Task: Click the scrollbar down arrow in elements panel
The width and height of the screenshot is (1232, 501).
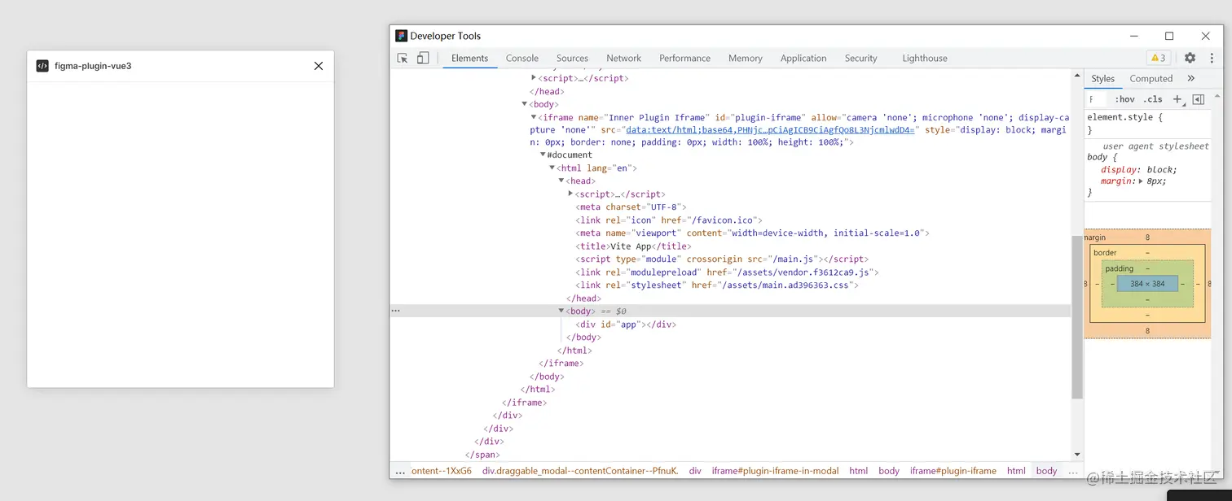Action: [x=1077, y=455]
